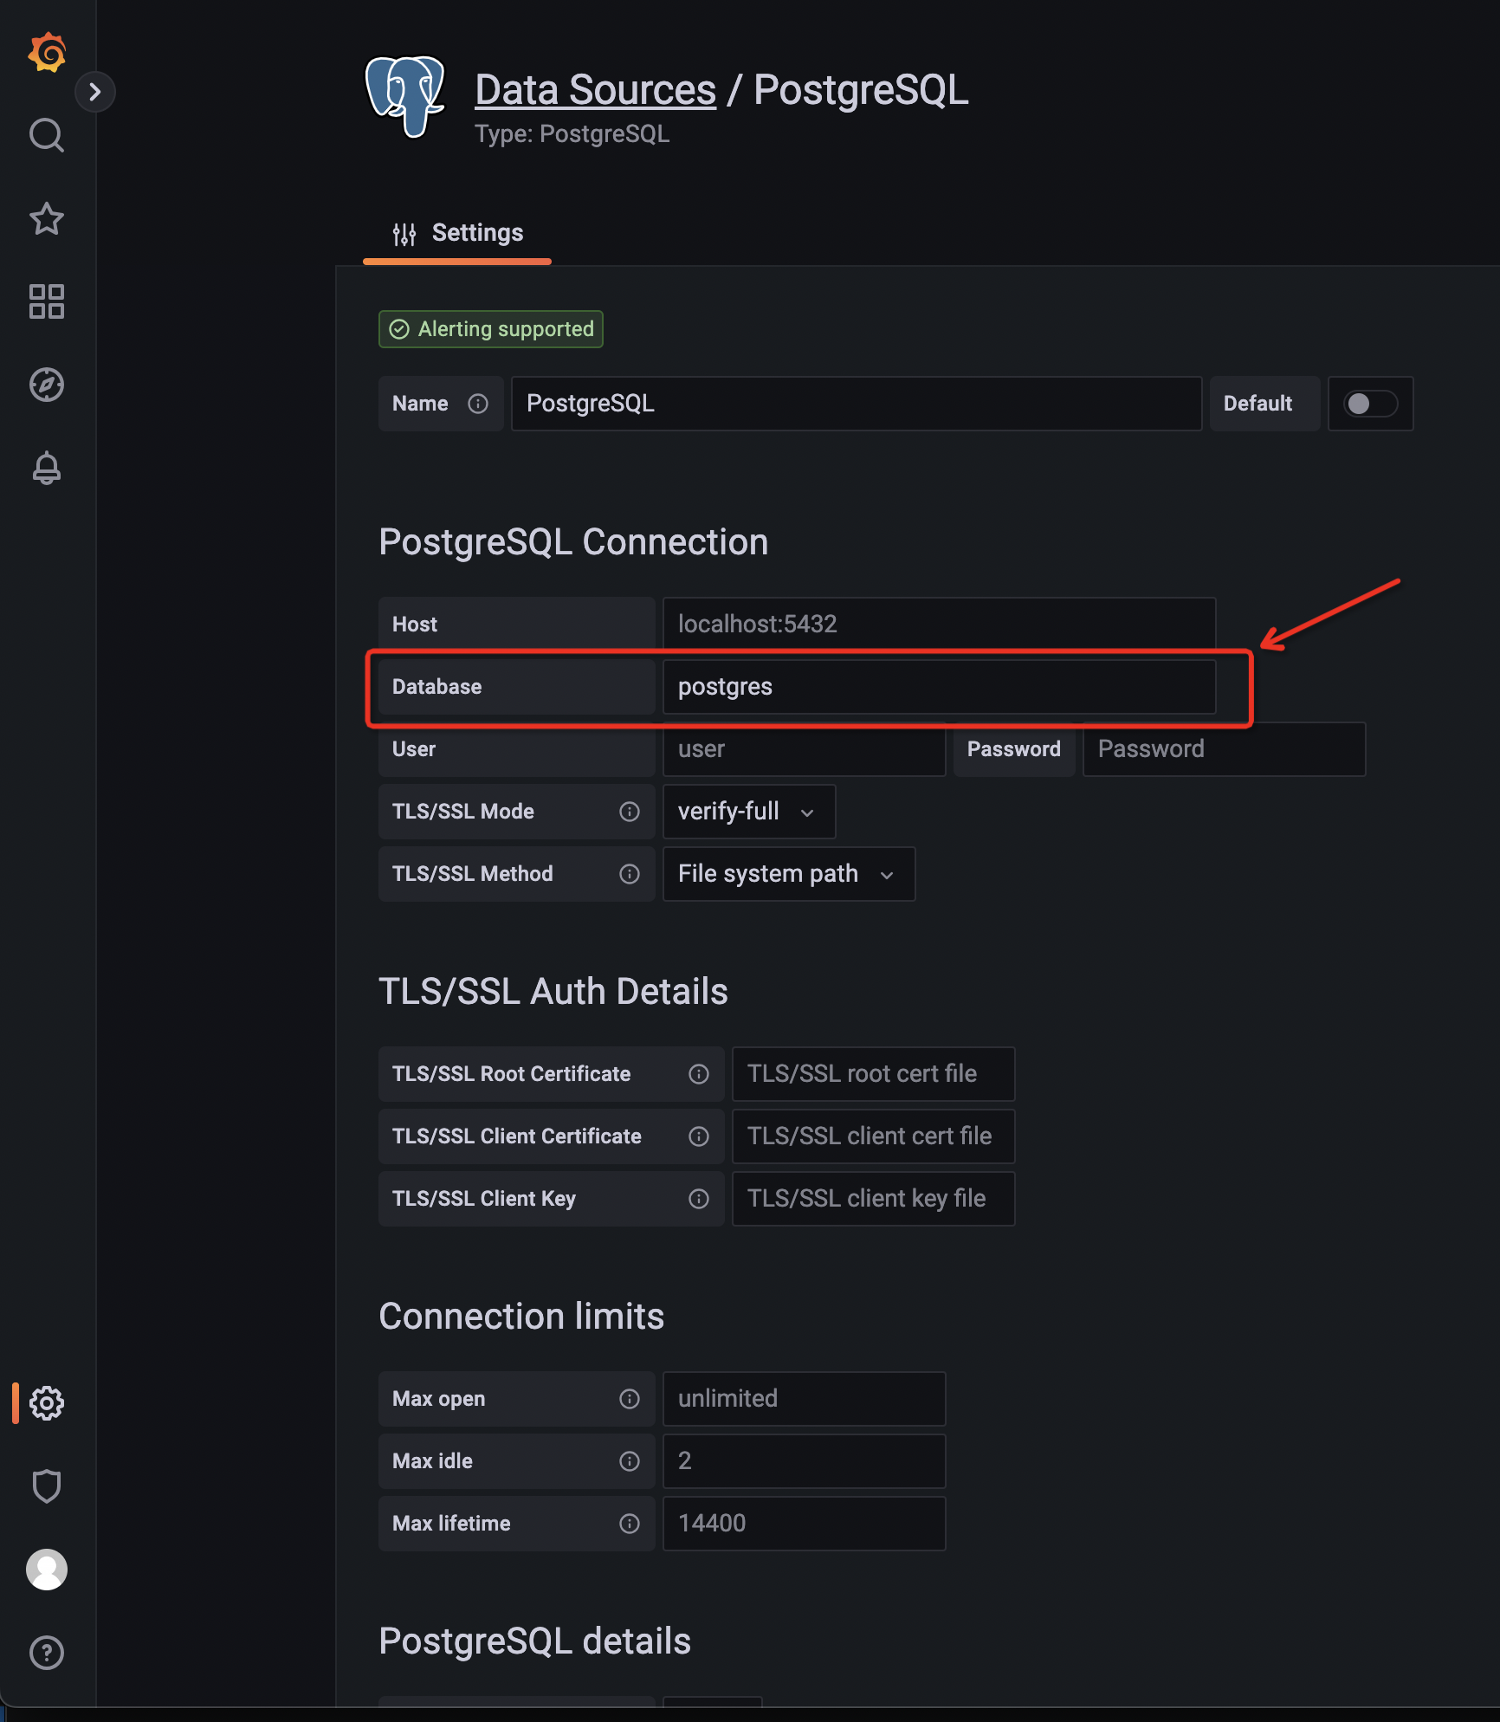Click the Alerting supported badge
Viewport: 1500px width, 1722px height.
point(491,329)
